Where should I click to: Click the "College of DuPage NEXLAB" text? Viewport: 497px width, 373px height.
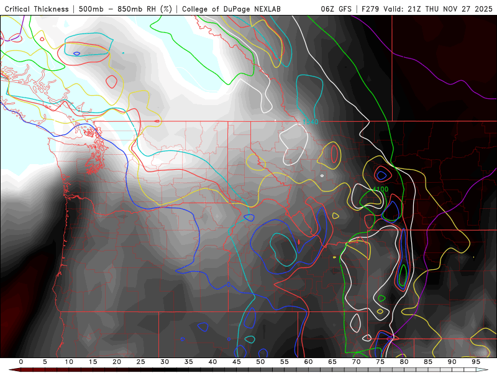pyautogui.click(x=231, y=9)
